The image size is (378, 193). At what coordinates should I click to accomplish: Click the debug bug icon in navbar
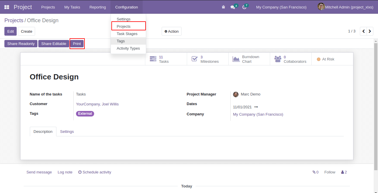[223, 7]
